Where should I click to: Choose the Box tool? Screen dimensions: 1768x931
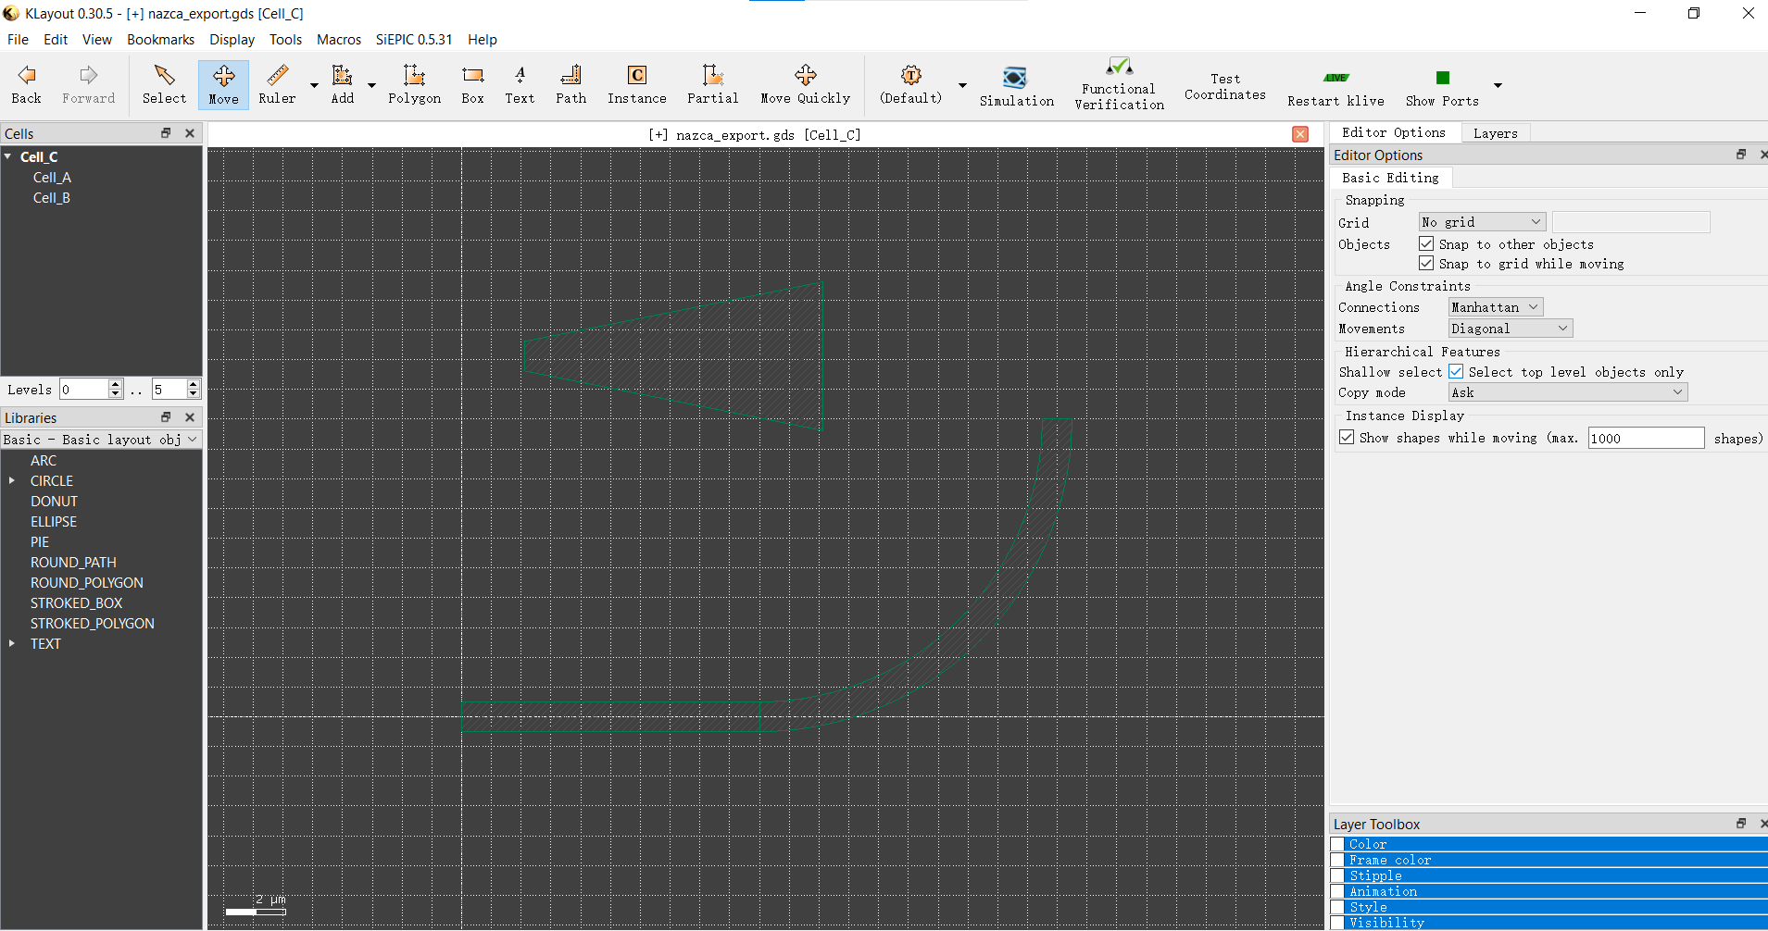pos(472,84)
